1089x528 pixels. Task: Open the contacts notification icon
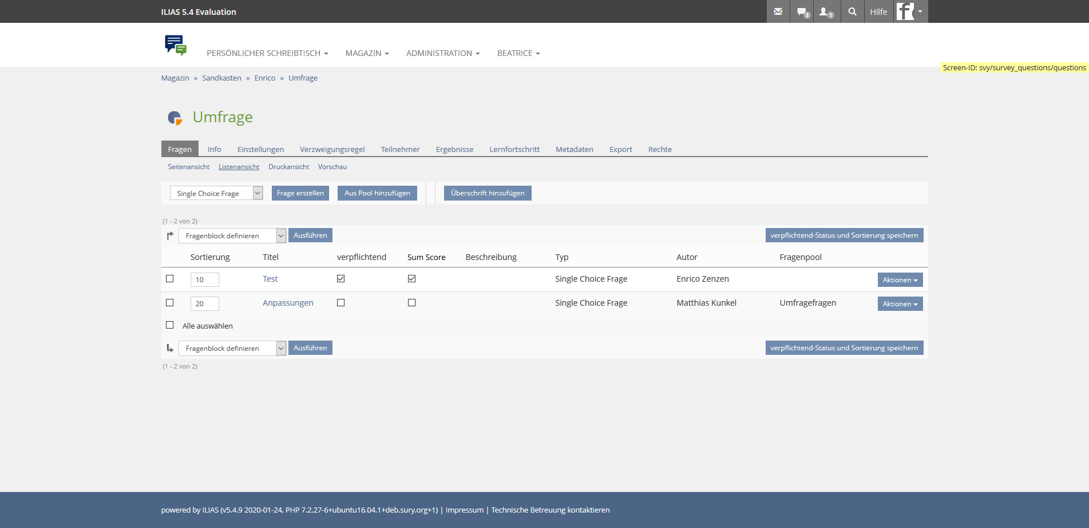826,11
